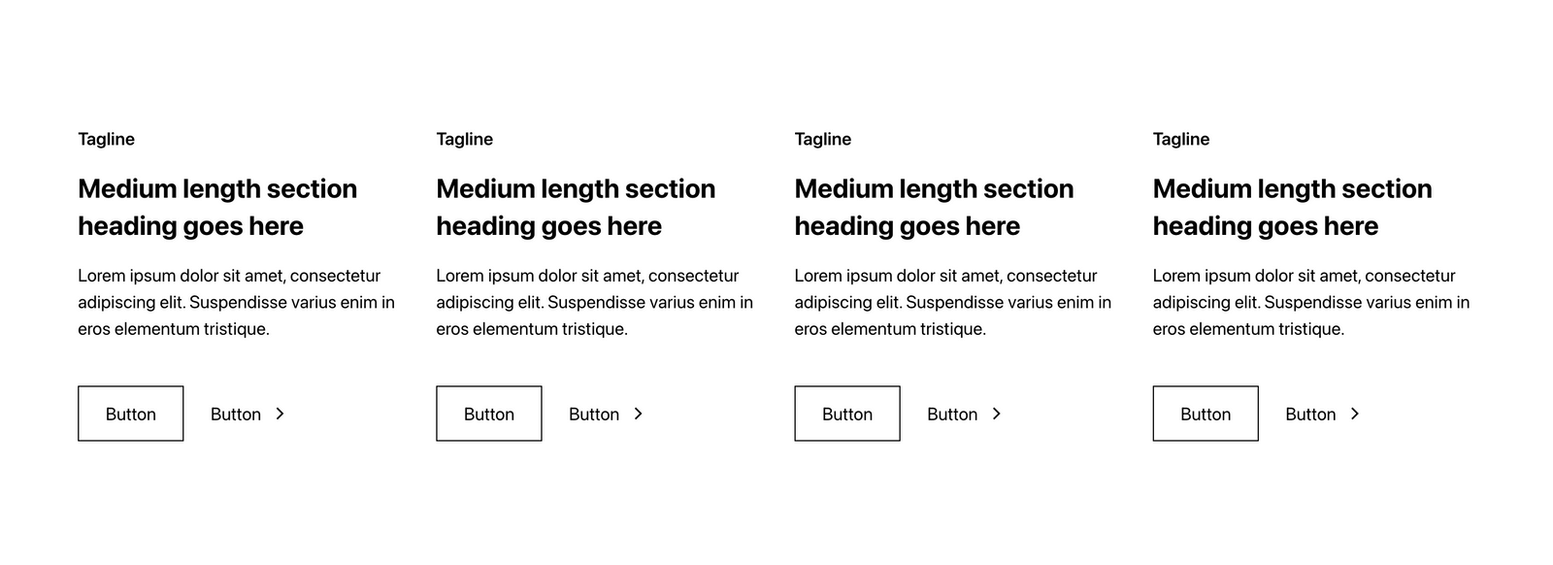Hit the chevron arrow icon in fourth column
The width and height of the screenshot is (1553, 565).
(1354, 414)
